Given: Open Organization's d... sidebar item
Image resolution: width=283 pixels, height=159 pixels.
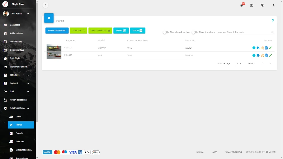Looking at the screenshot, I should point(21,150).
